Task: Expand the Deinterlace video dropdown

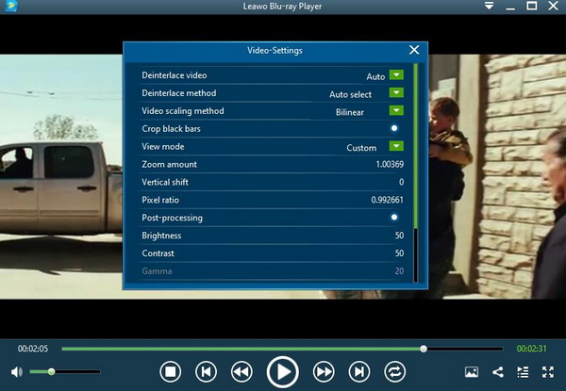Action: pyautogui.click(x=396, y=75)
